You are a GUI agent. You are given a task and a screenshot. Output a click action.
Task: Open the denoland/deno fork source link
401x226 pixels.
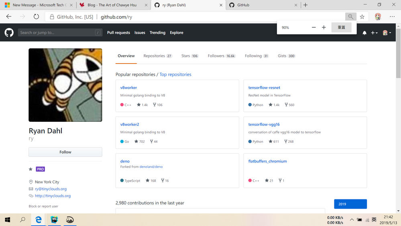pos(151,166)
